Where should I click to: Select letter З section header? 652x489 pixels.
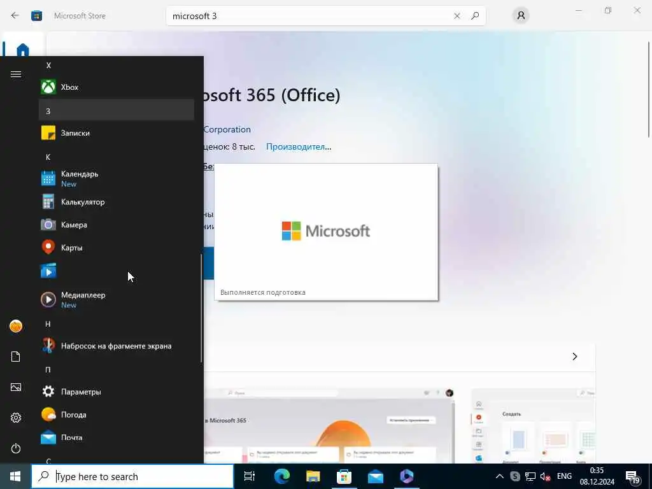116,111
